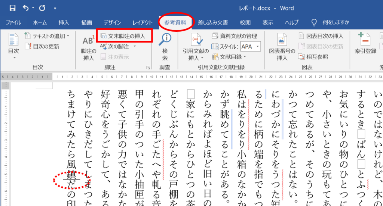
Task: Click 文末脚注の挿入 to insert endnote
Action: (x=123, y=36)
